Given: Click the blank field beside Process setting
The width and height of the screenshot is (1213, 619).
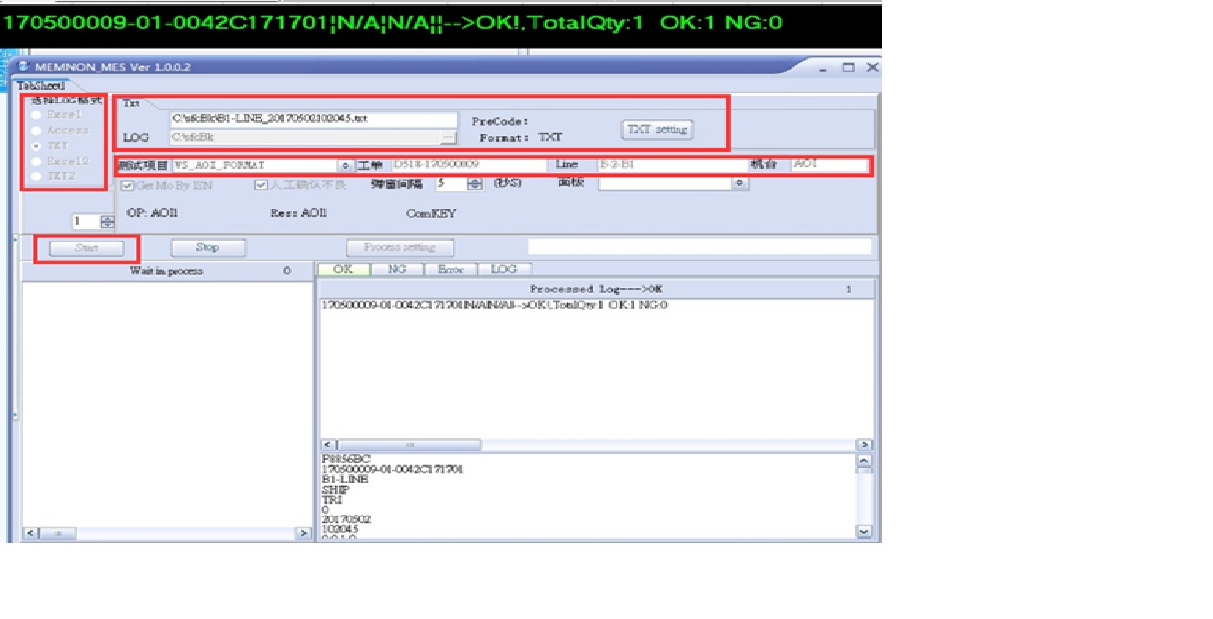Looking at the screenshot, I should pyautogui.click(x=699, y=246).
